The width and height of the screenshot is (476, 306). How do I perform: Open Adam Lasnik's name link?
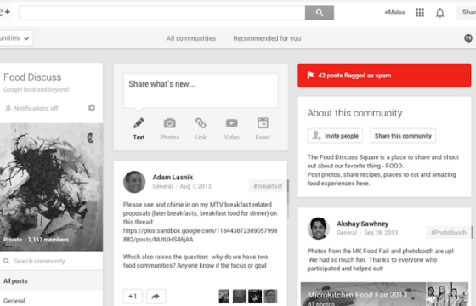tap(173, 177)
